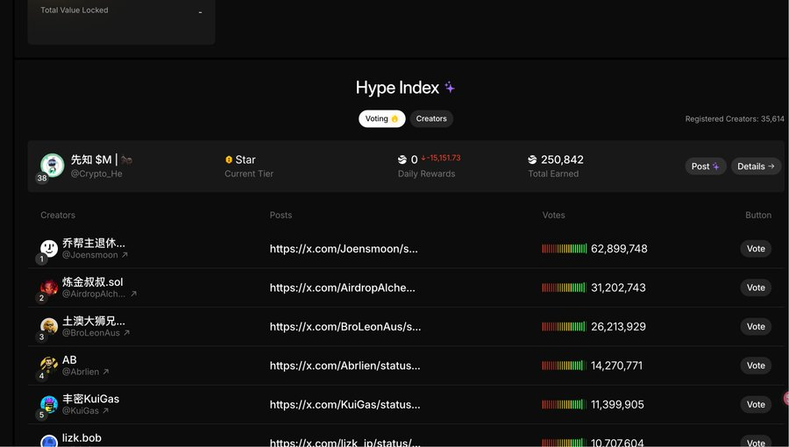The image size is (789, 447).
Task: Click the KuiGas avatar ranked 5
Action: (x=49, y=404)
